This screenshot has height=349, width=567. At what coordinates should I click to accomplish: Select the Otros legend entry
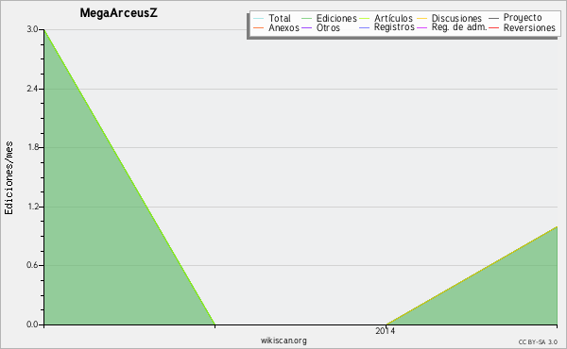(x=320, y=27)
